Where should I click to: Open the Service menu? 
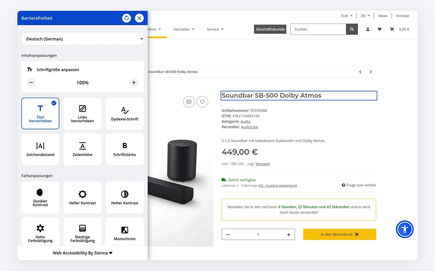coord(215,29)
